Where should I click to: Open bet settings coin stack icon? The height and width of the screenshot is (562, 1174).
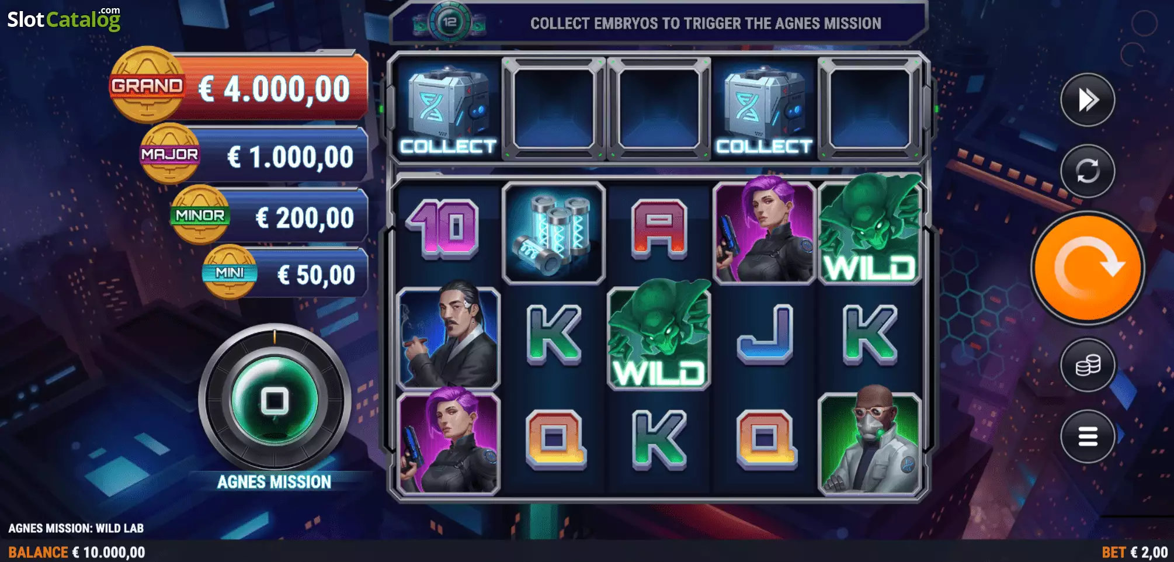pos(1088,365)
